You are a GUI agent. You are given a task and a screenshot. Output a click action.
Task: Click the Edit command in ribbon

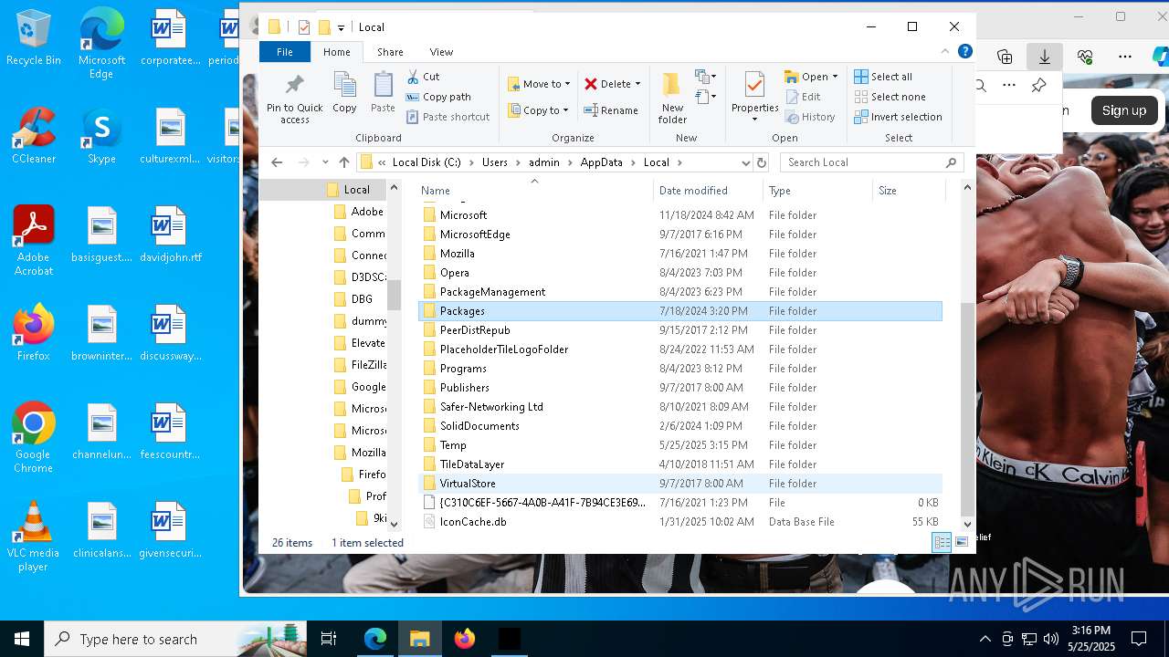[x=803, y=97]
